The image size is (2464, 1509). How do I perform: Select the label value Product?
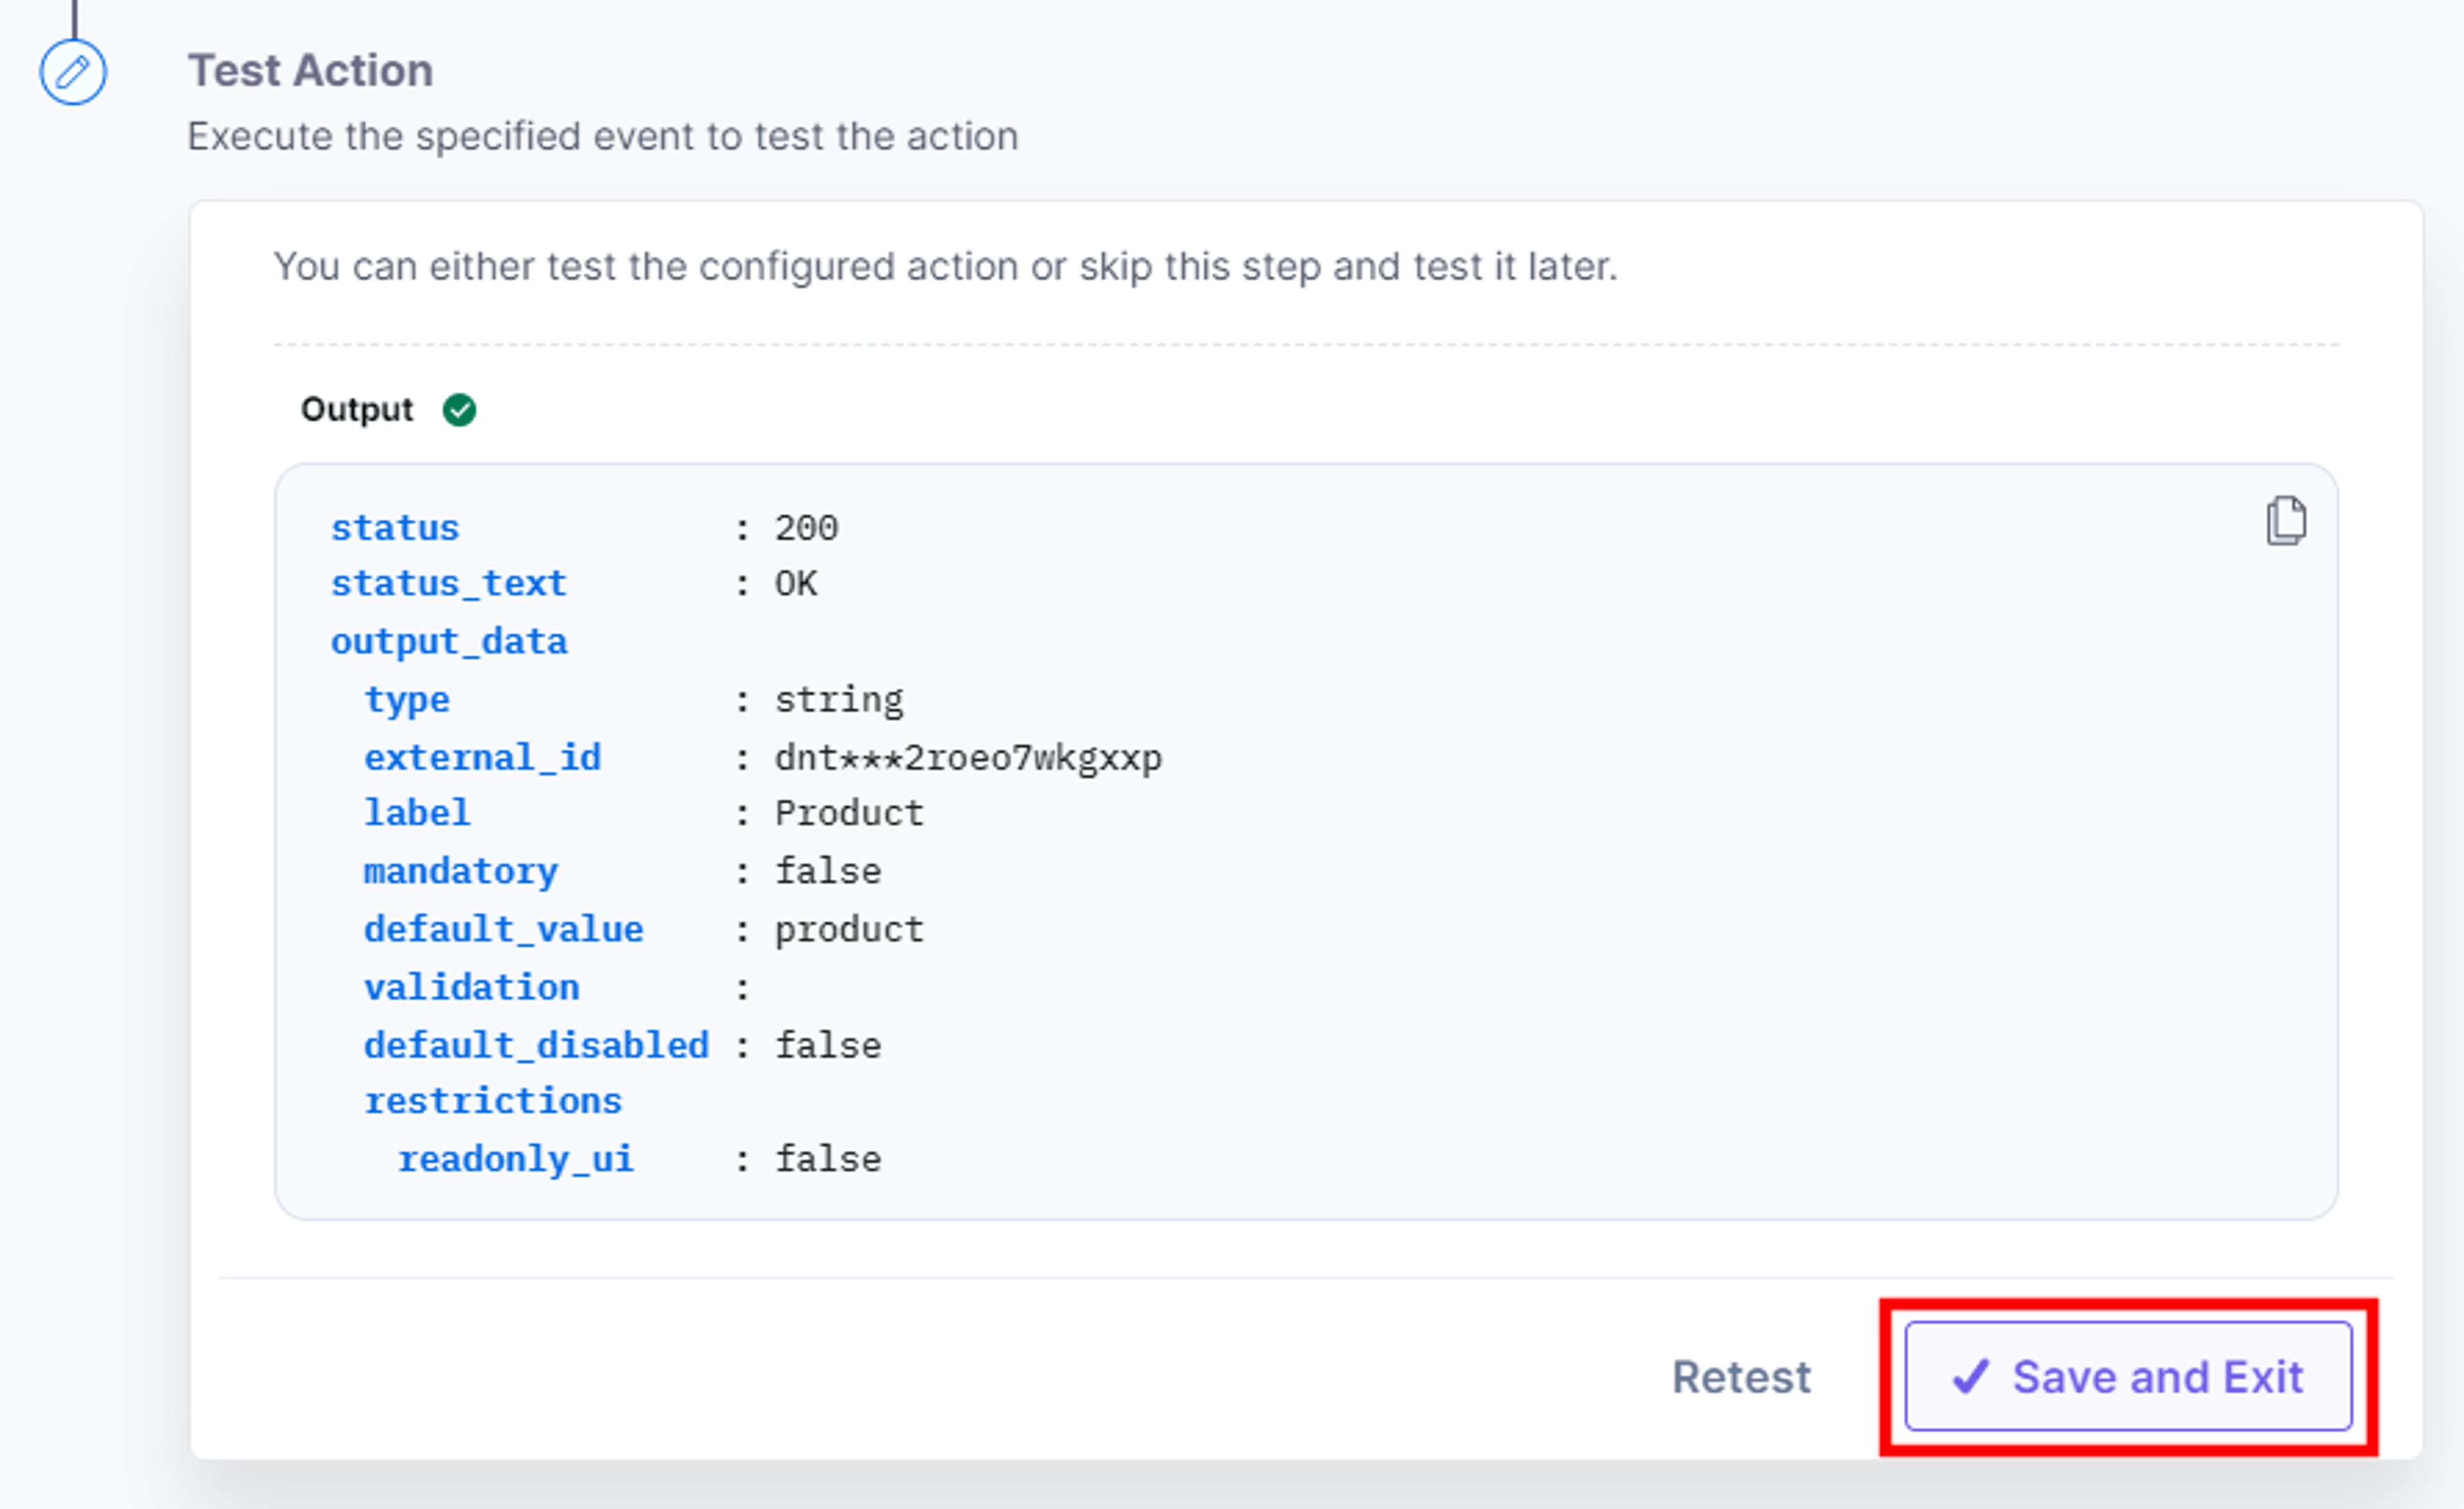pyautogui.click(x=850, y=812)
